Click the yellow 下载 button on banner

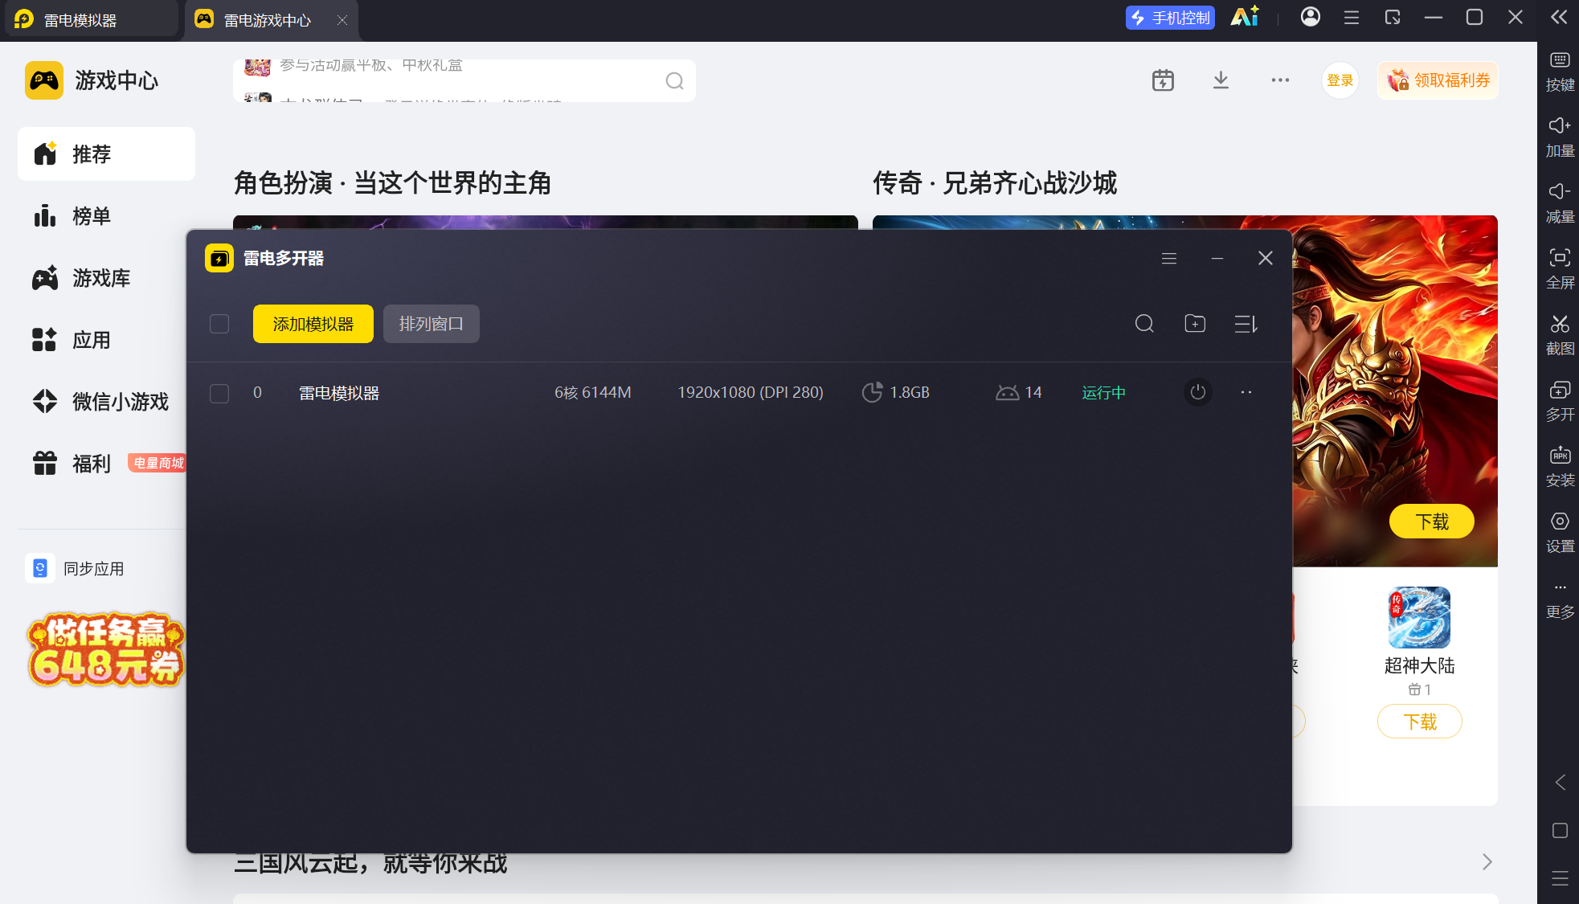tap(1432, 522)
